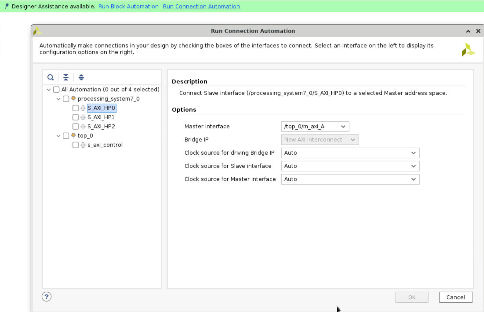Enable the S_AXI_HP1 checkbox
This screenshot has height=312, width=484.
coord(76,117)
